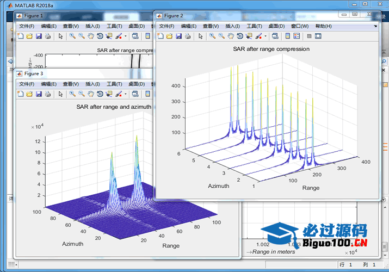Click Zoom In tool in Figure 2
The width and height of the screenshot is (389, 272).
tap(212, 36)
